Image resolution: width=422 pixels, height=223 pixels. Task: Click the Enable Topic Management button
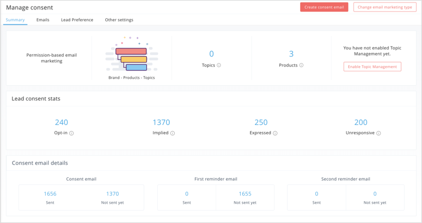(x=372, y=66)
